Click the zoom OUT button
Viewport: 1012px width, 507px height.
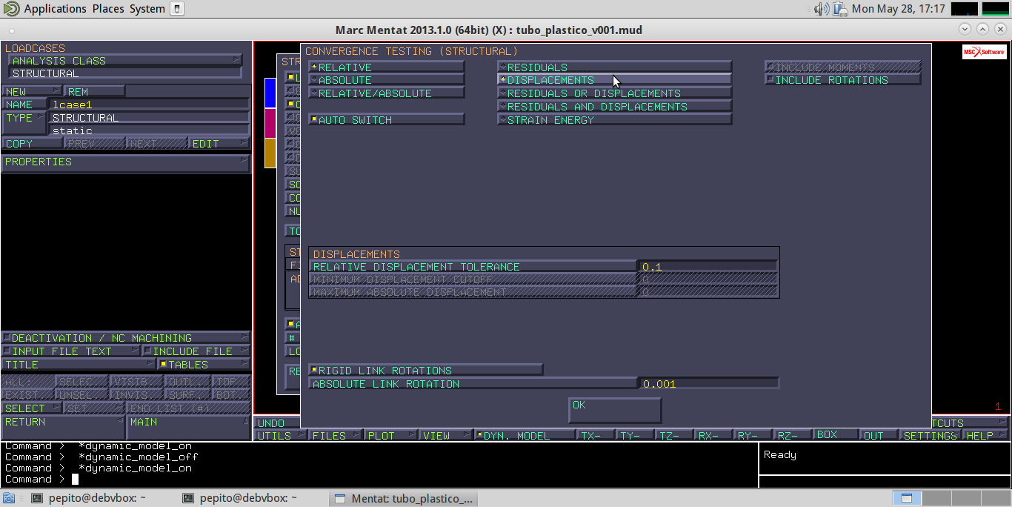879,436
